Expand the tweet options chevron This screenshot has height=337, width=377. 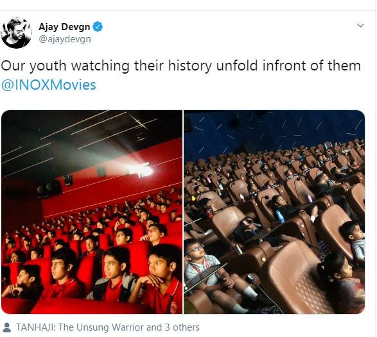(x=360, y=26)
